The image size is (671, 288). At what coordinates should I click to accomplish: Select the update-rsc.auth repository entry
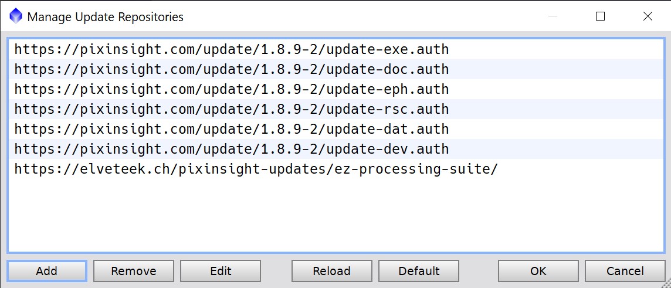[x=231, y=109]
